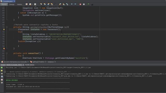Click Shift Line Left arrow icon

(72, 4)
